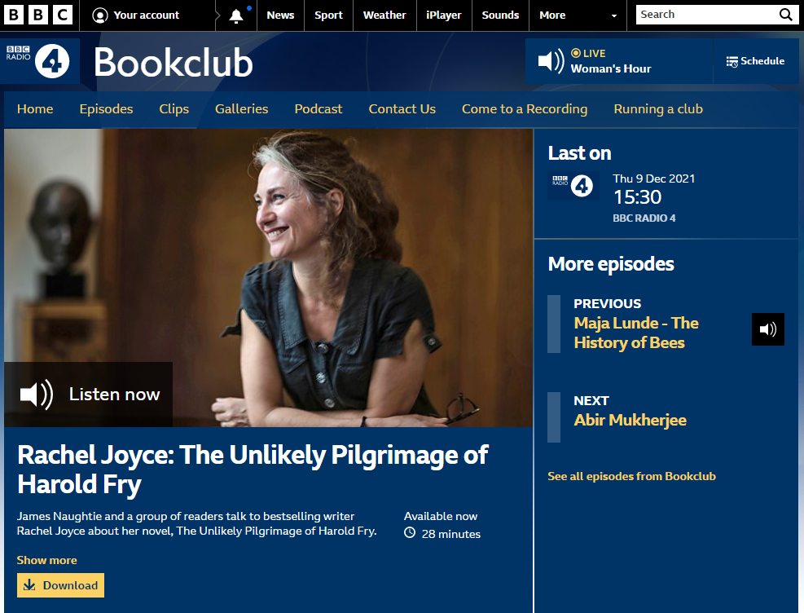
Task: Open the Schedule icon link
Action: [732, 62]
